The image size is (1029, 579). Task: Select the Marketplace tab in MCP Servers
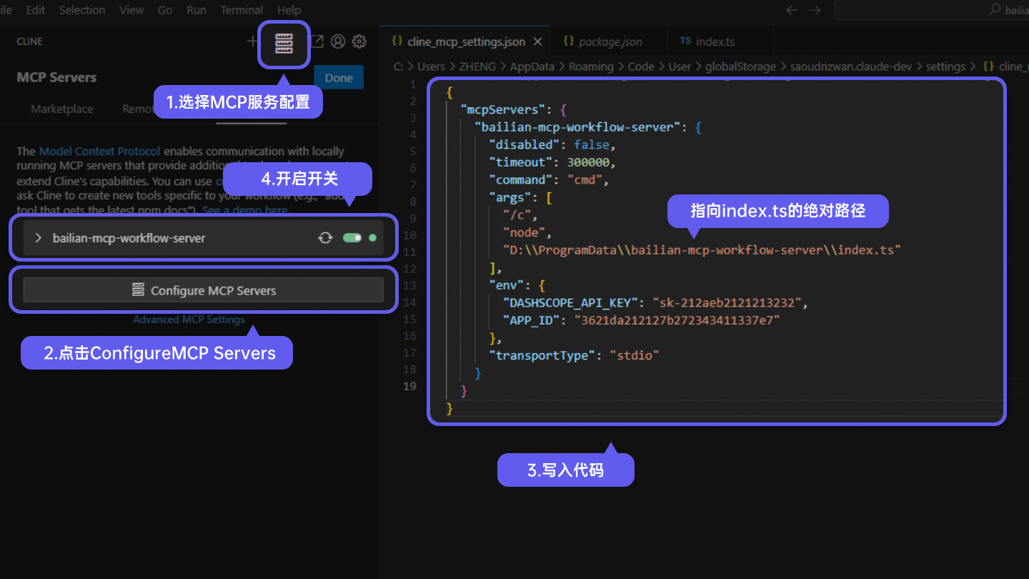coord(61,109)
